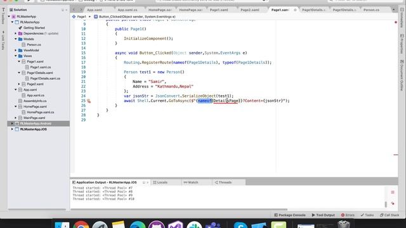
Task: Clear the Application Output console
Action: pyautogui.click(x=393, y=203)
